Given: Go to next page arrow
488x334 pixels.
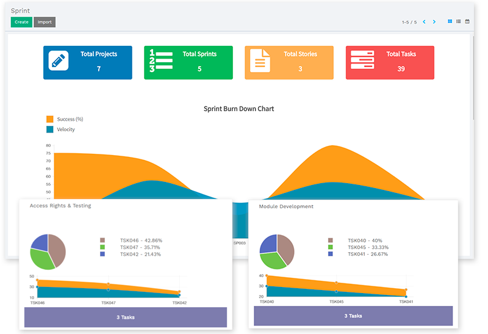Looking at the screenshot, I should pos(434,22).
